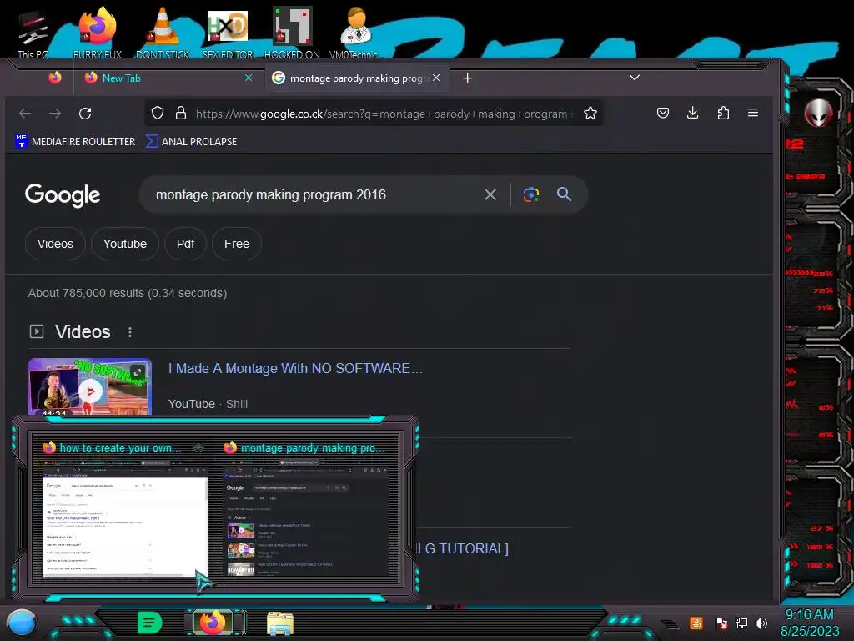Filter results by Pdf chip
Image resolution: width=854 pixels, height=641 pixels.
tap(185, 244)
